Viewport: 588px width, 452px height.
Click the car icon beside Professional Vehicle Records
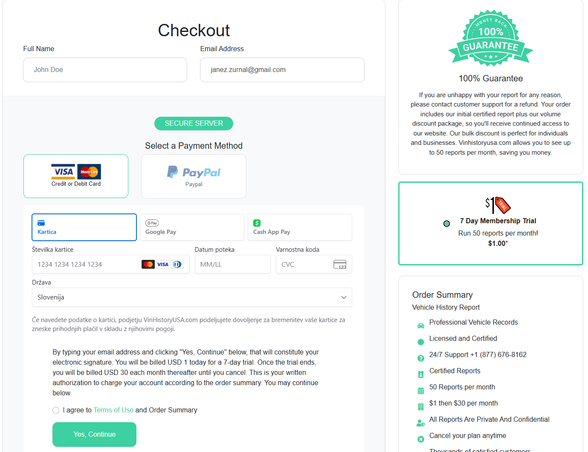click(x=421, y=326)
